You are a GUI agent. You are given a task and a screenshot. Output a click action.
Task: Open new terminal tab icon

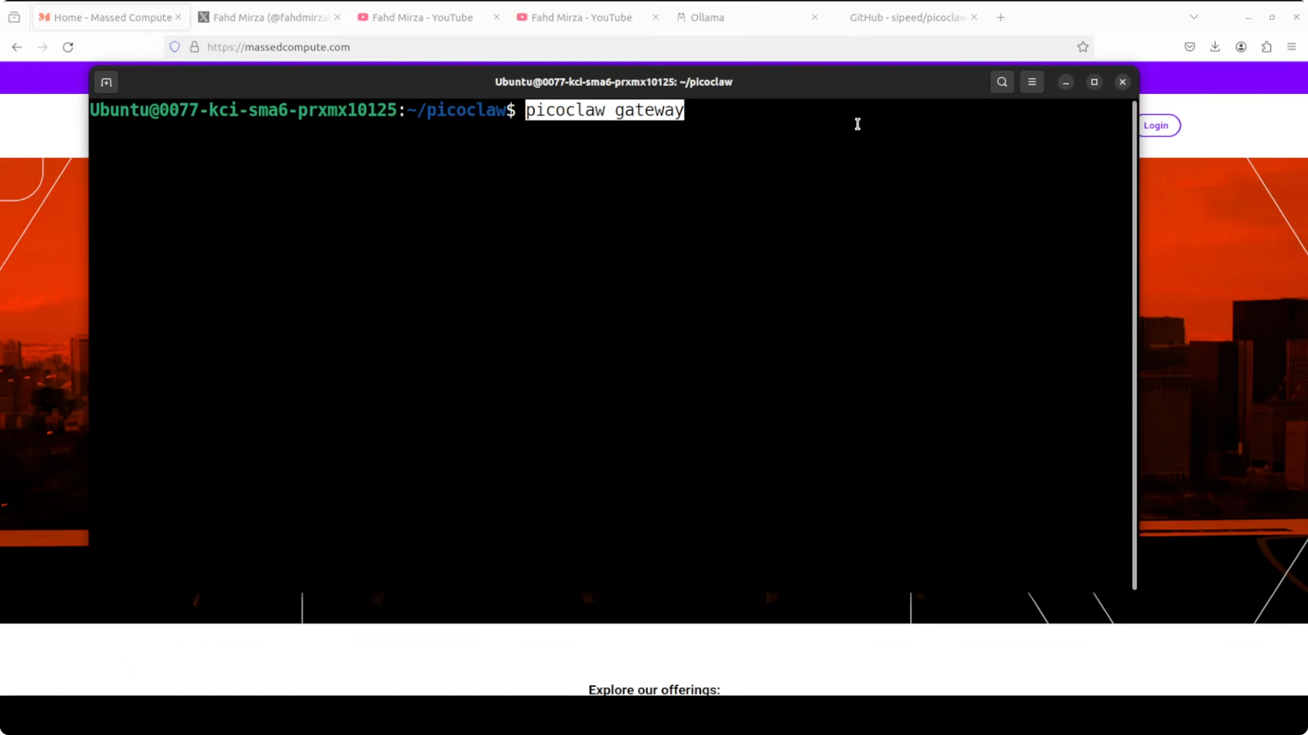click(x=106, y=82)
